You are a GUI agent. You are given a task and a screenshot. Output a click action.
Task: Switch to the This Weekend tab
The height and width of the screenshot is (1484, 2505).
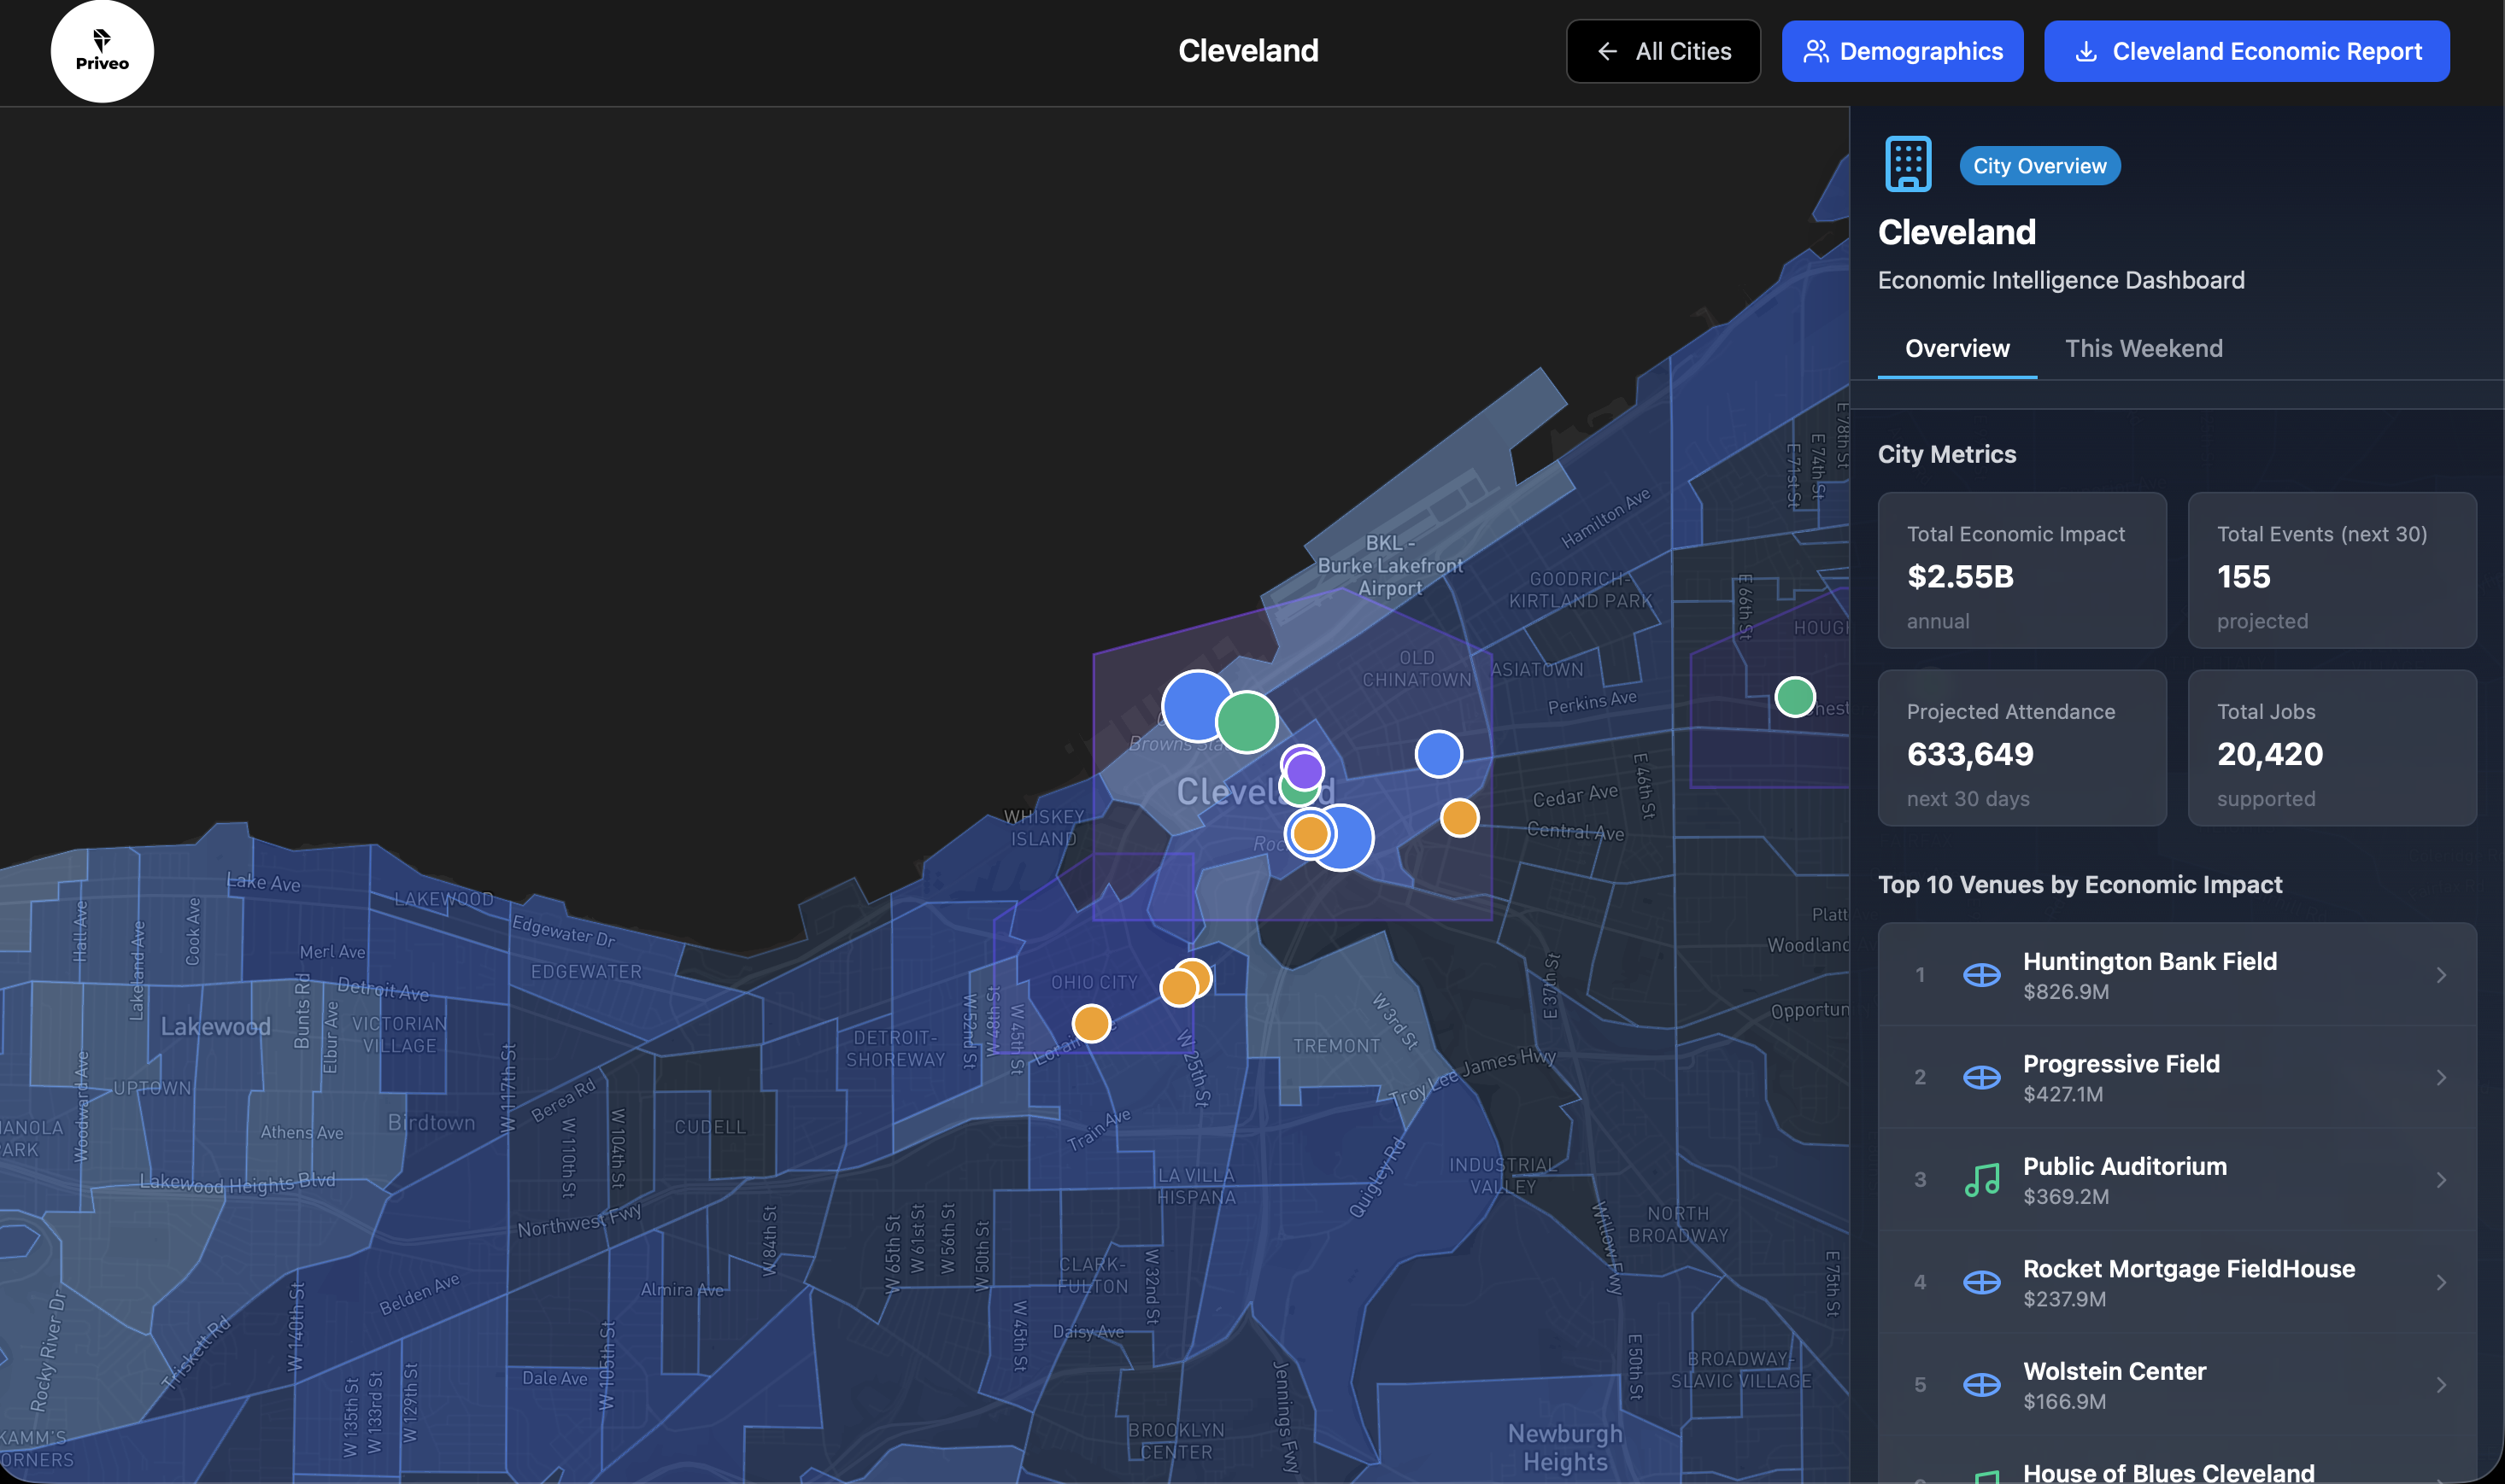coord(2143,348)
